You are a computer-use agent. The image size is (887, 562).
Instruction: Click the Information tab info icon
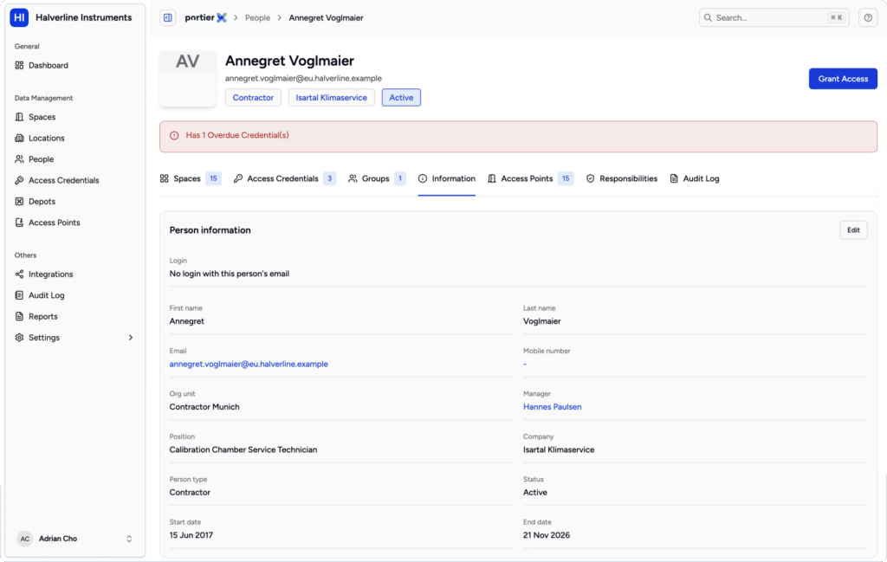[423, 178]
